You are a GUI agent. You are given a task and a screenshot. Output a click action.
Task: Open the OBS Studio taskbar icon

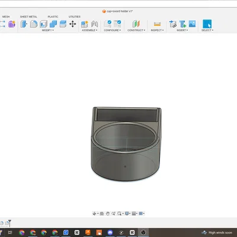pyautogui.click(x=143, y=232)
